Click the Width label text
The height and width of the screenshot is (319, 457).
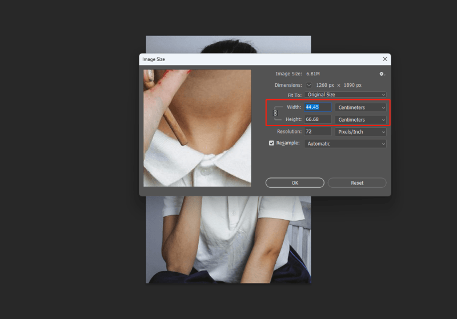(x=294, y=107)
